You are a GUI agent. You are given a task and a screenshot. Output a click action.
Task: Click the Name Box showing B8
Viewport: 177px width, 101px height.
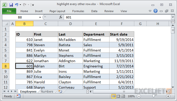pos(20,17)
